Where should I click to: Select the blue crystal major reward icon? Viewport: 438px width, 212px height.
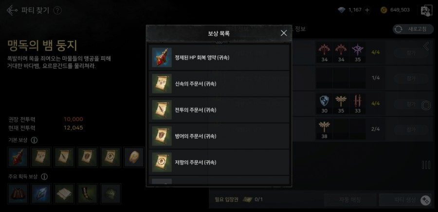[x=41, y=194]
